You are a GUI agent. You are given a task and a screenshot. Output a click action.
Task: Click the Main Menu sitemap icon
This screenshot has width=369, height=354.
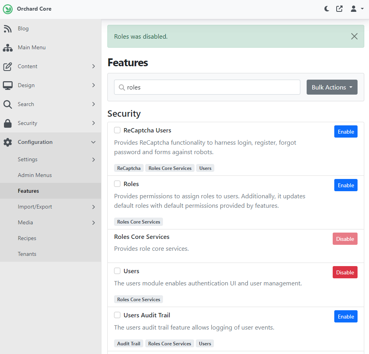7,47
